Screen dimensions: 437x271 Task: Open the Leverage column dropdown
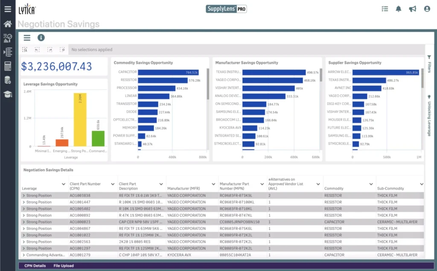65,184
